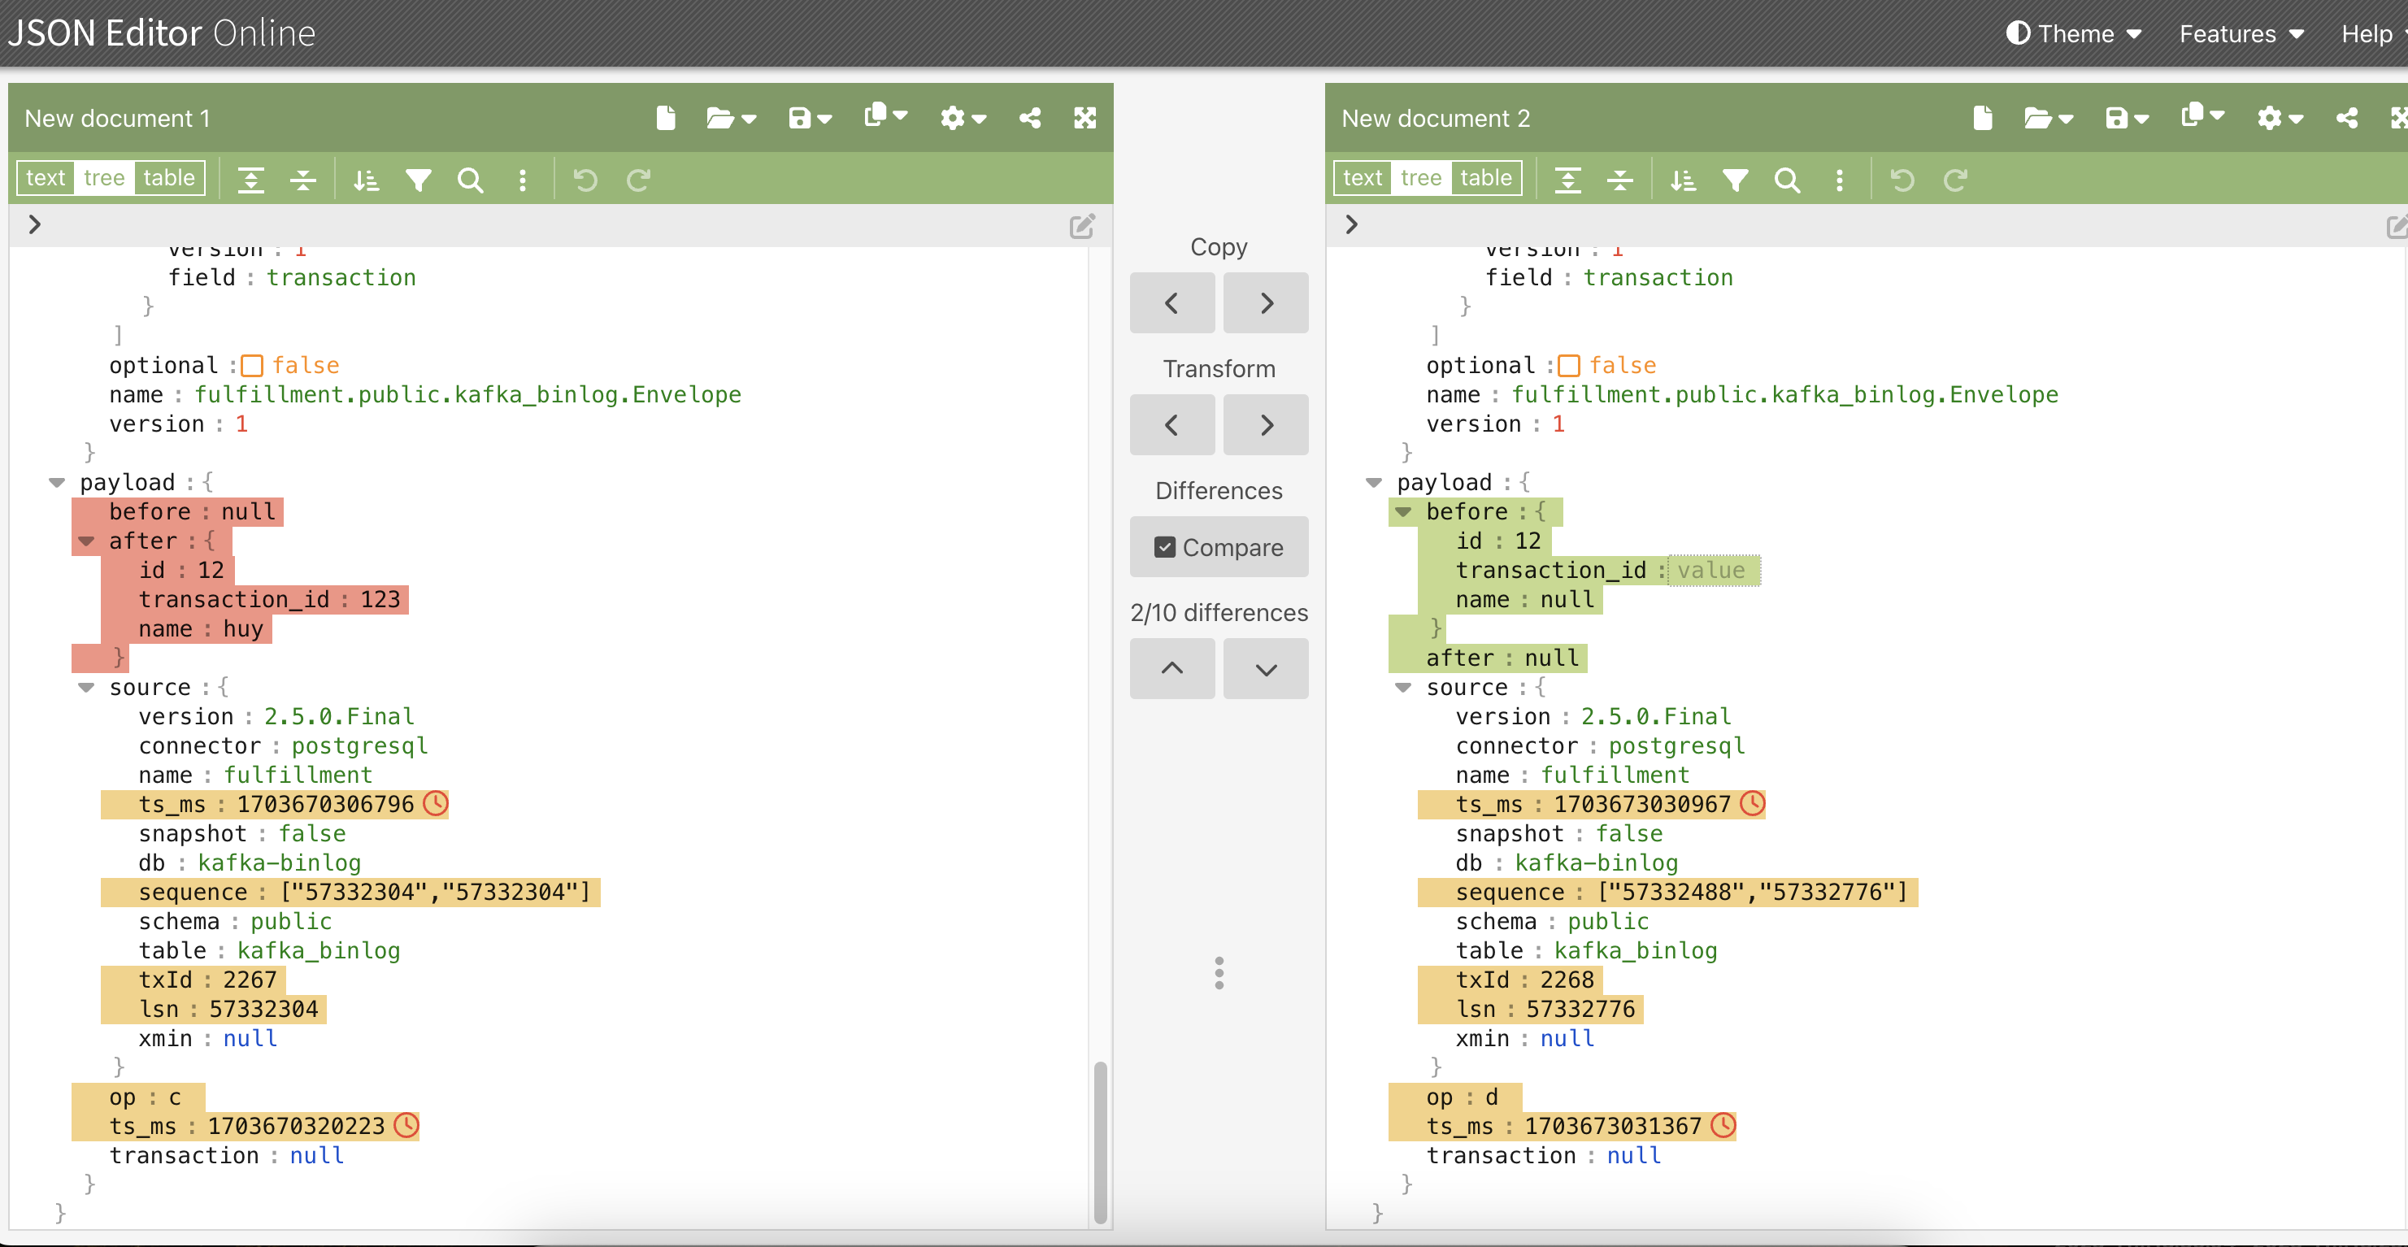Image resolution: width=2408 pixels, height=1247 pixels.
Task: Show timestamp for right source ts_ms 1703673030967
Action: point(1753,804)
